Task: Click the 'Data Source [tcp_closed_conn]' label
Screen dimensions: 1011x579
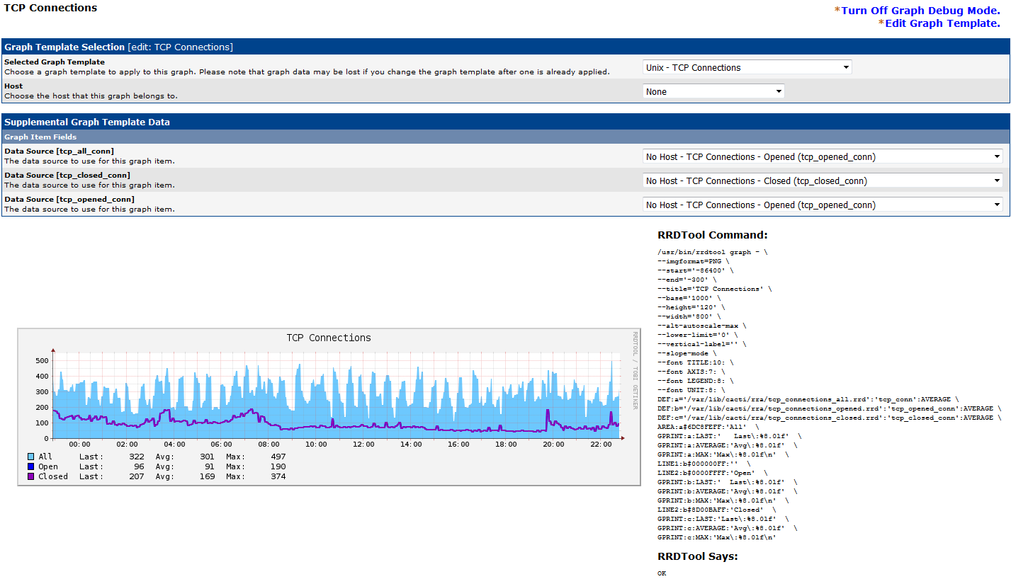Action: pyautogui.click(x=67, y=176)
